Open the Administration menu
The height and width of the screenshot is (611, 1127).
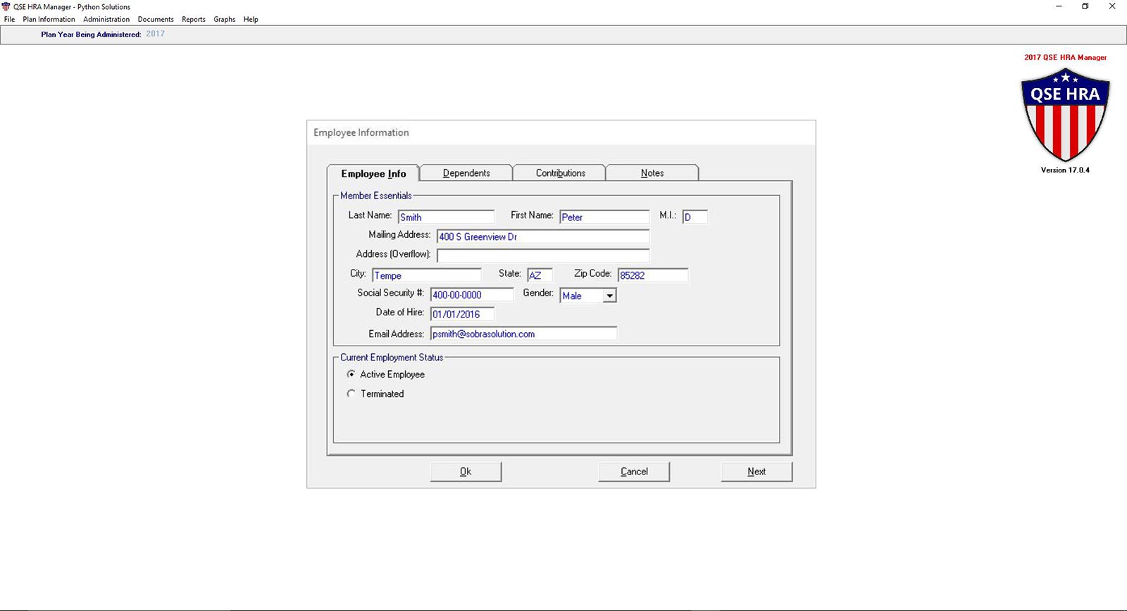point(106,19)
